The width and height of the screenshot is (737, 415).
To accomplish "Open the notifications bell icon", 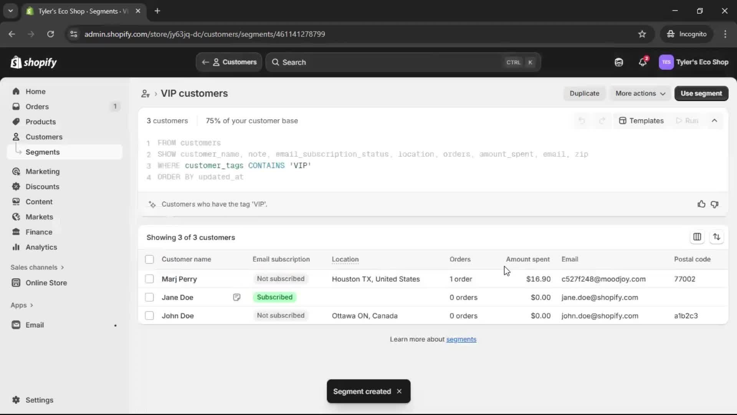I will [x=643, y=62].
